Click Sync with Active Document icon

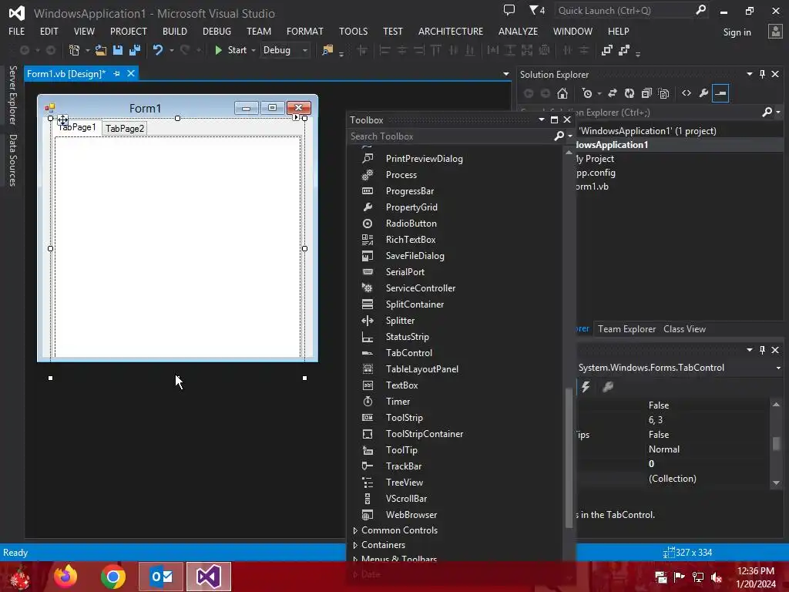click(613, 93)
